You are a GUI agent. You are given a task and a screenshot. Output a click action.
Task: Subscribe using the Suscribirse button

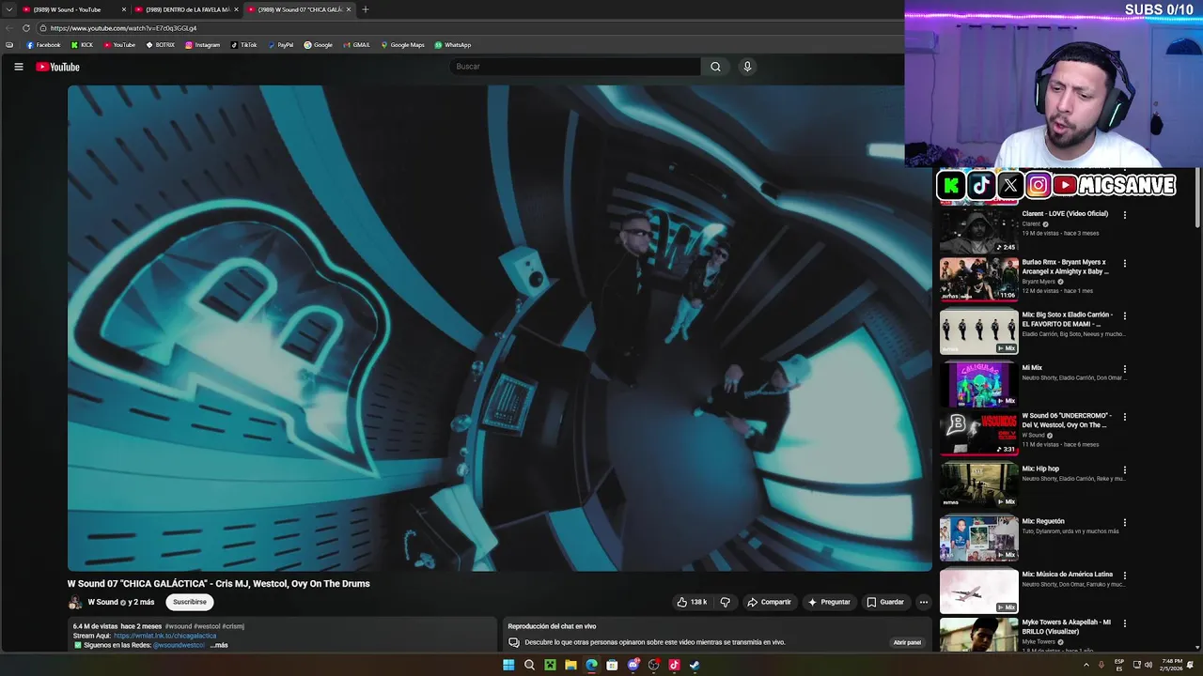click(x=190, y=602)
